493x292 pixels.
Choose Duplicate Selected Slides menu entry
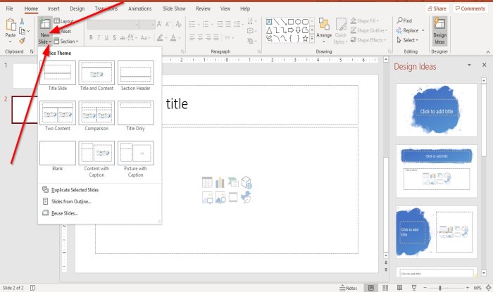click(74, 190)
